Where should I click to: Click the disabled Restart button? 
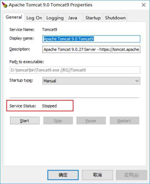click(124, 121)
